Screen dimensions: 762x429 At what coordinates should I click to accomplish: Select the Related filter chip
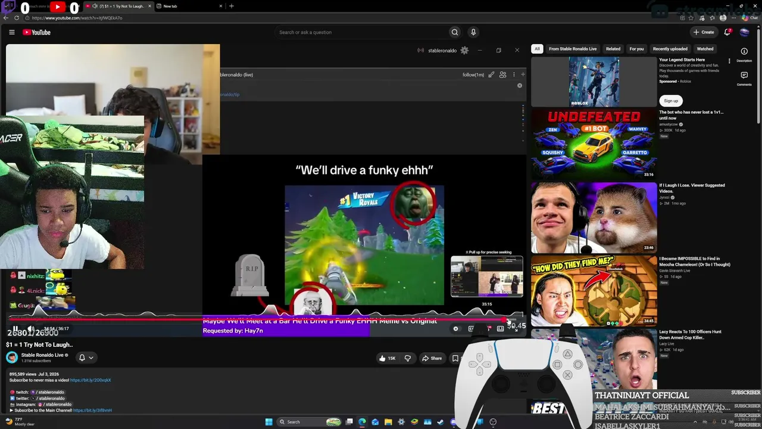coord(613,49)
